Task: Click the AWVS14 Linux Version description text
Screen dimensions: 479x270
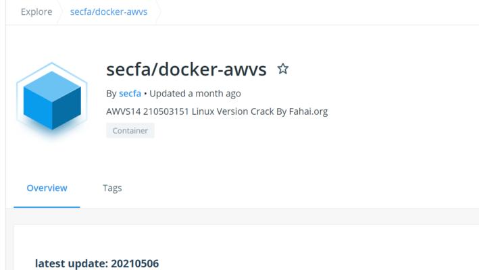Action: [x=217, y=111]
